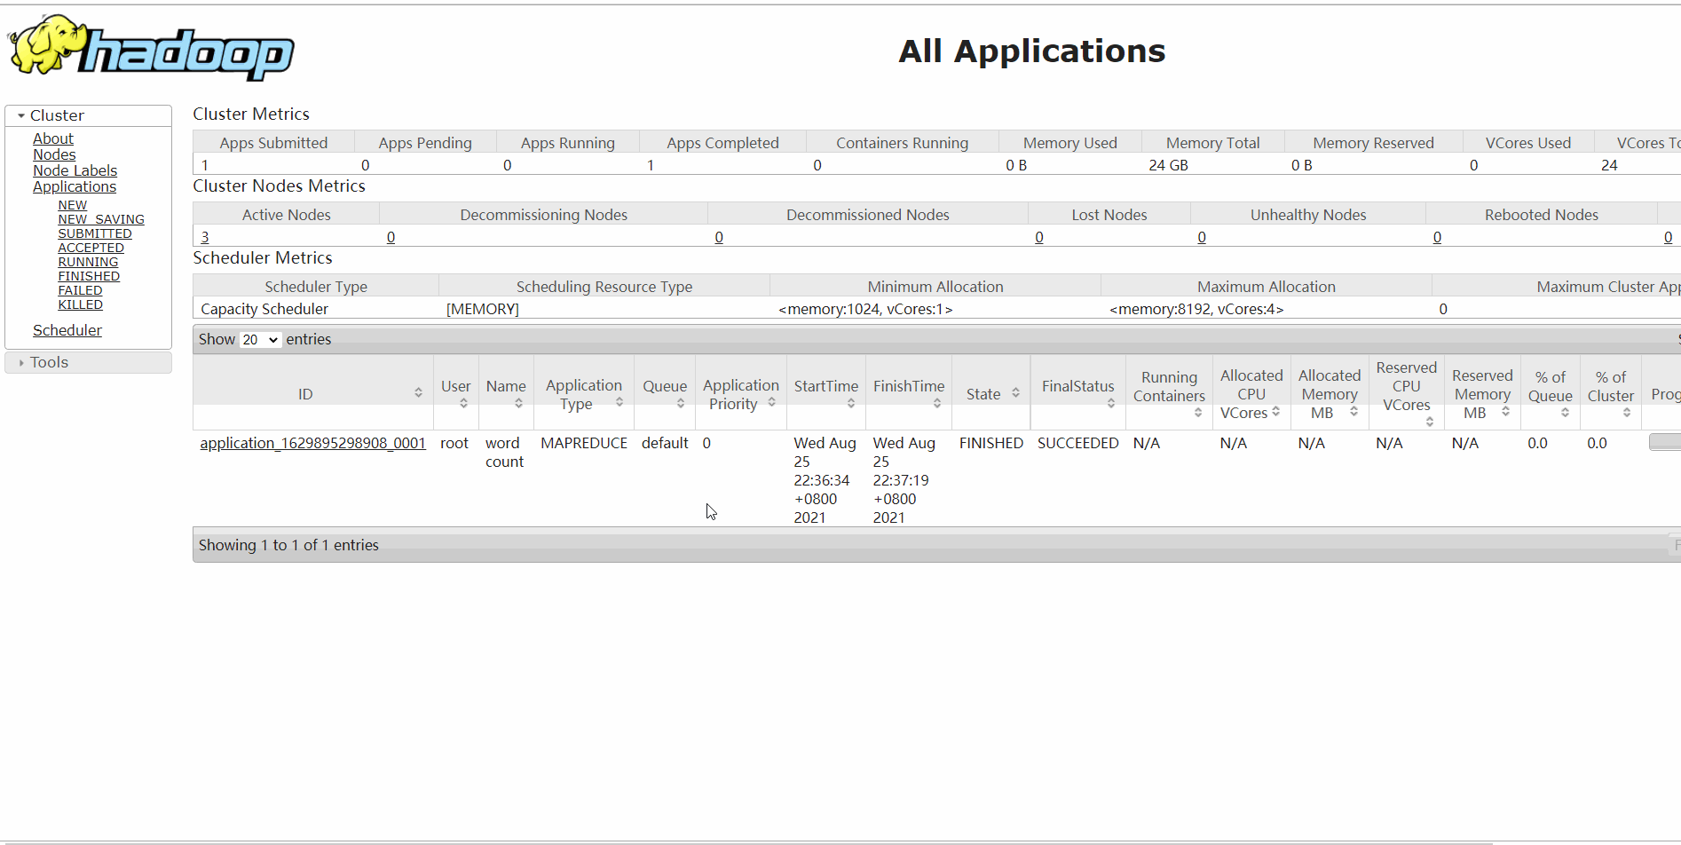The height and width of the screenshot is (845, 1681).
Task: Filter applications by NEW_SAVING state
Action: tap(101, 219)
